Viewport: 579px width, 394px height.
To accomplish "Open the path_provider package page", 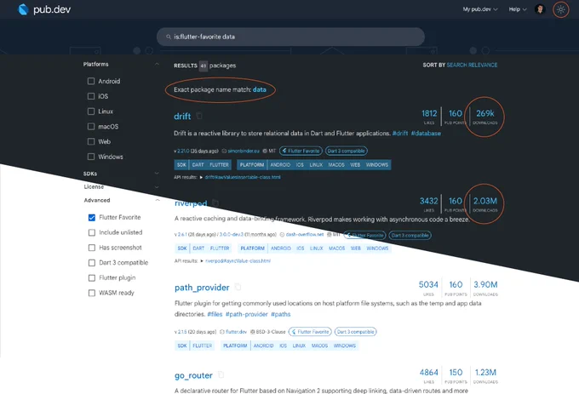I will coord(202,288).
